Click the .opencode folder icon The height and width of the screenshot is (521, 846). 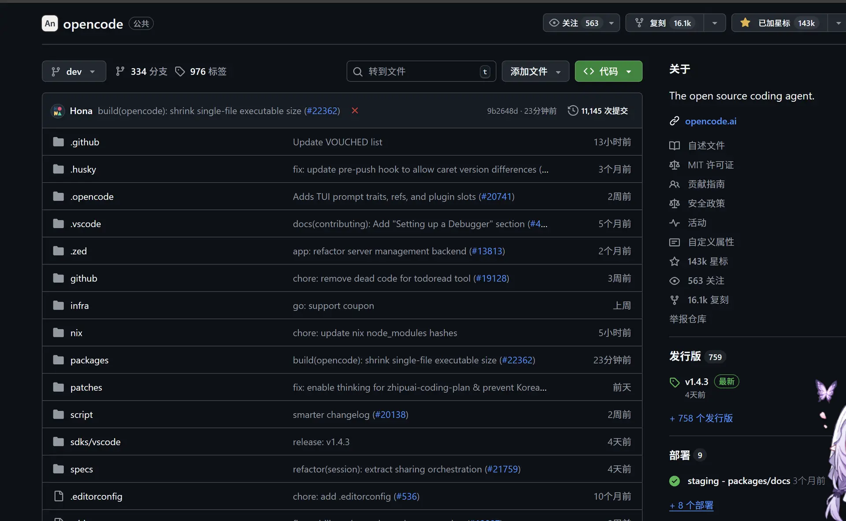pos(59,197)
